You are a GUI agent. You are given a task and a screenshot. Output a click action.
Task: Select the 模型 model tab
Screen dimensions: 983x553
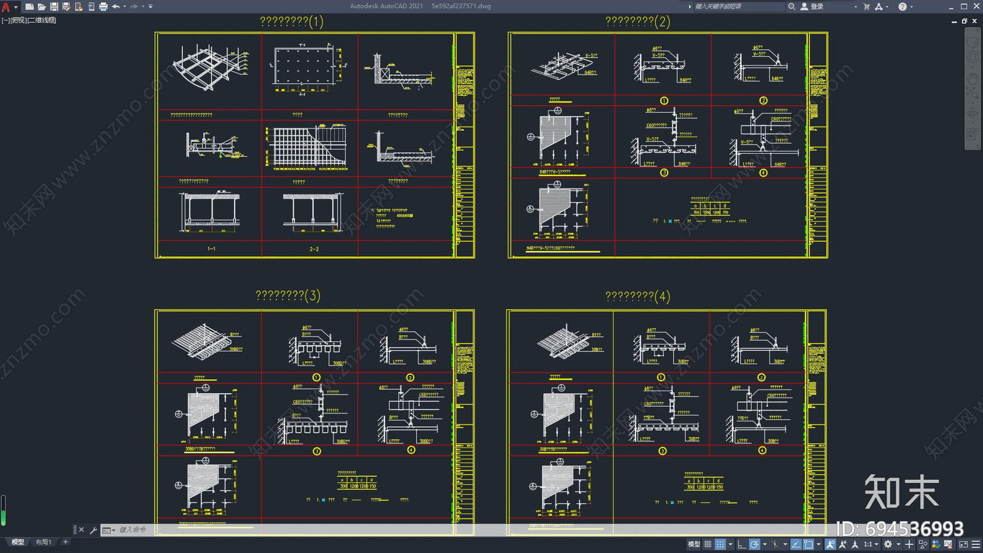pyautogui.click(x=18, y=542)
